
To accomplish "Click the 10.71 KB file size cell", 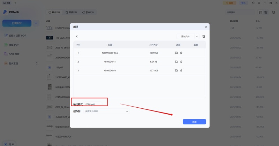I will [x=154, y=71].
